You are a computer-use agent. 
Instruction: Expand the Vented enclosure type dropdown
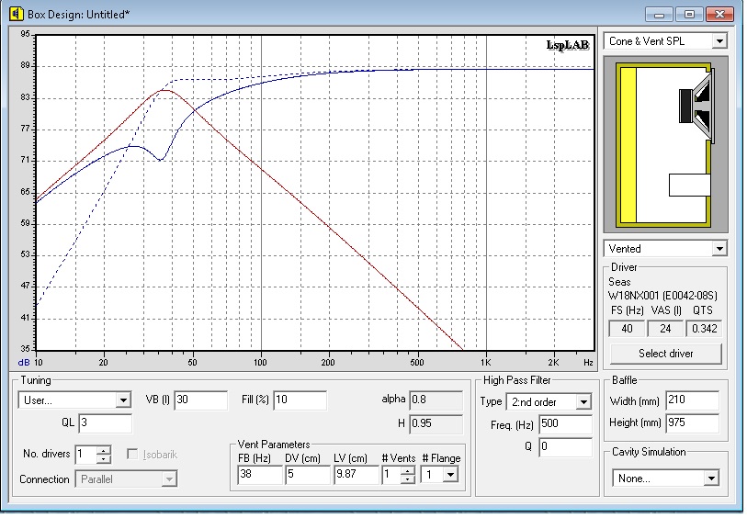pos(719,249)
